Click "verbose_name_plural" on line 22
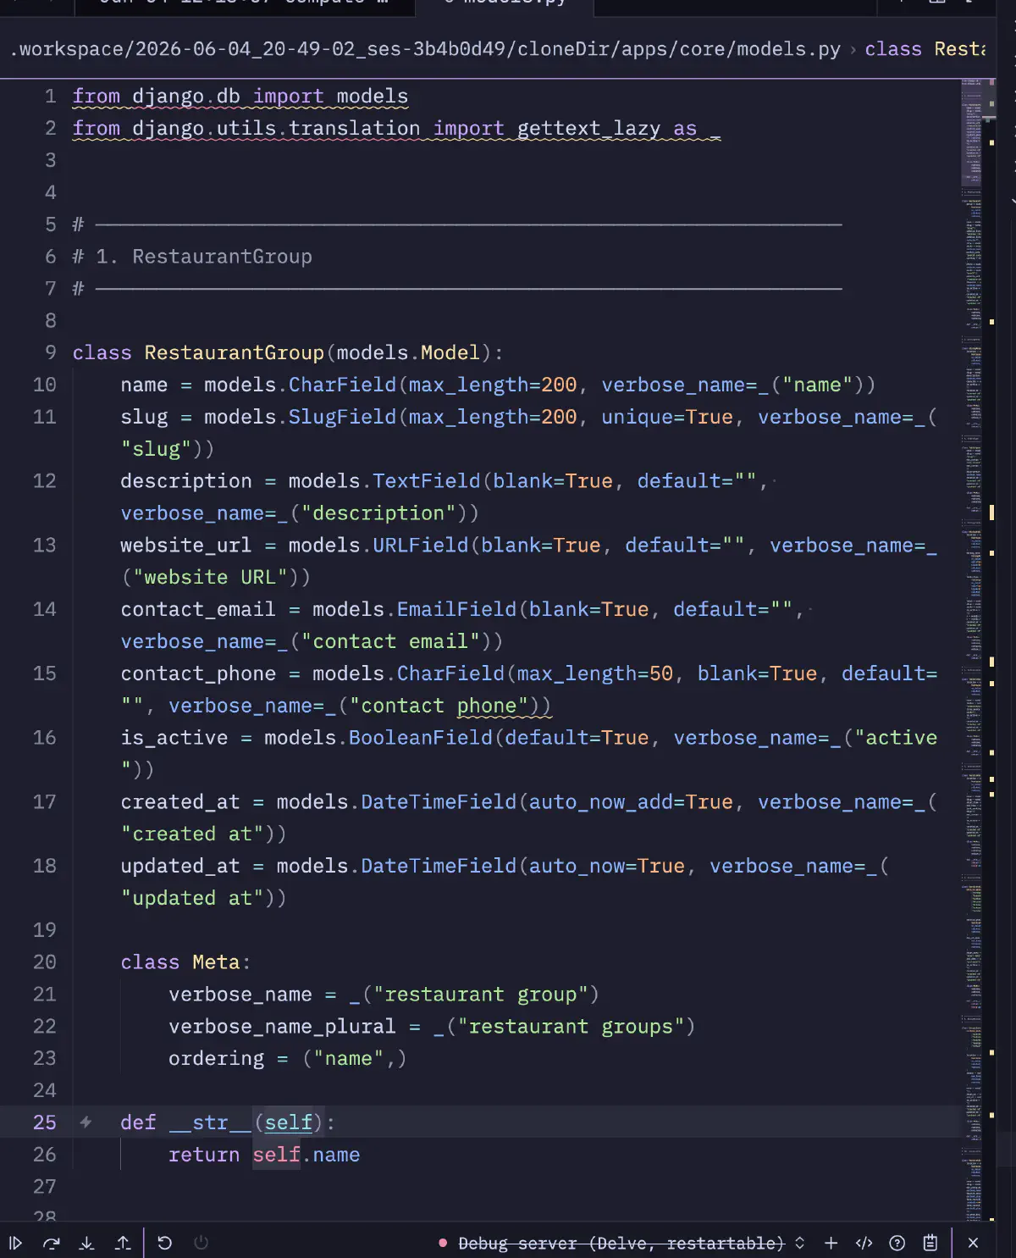Viewport: 1016px width, 1258px height. pos(282,1027)
